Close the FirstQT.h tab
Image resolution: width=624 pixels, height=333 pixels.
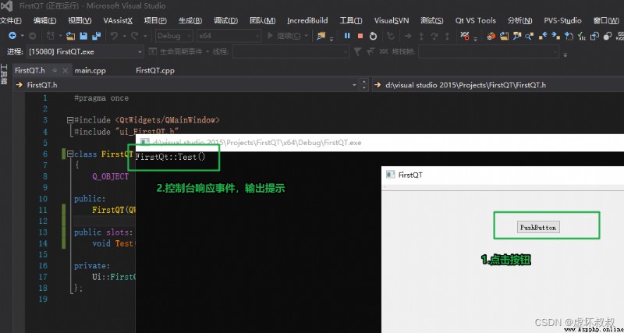[66, 70]
